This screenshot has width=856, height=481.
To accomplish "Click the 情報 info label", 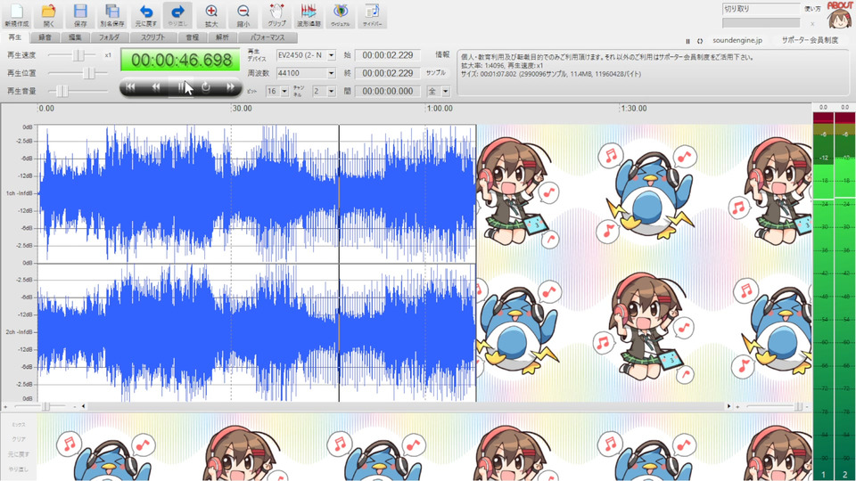I will pyautogui.click(x=442, y=54).
